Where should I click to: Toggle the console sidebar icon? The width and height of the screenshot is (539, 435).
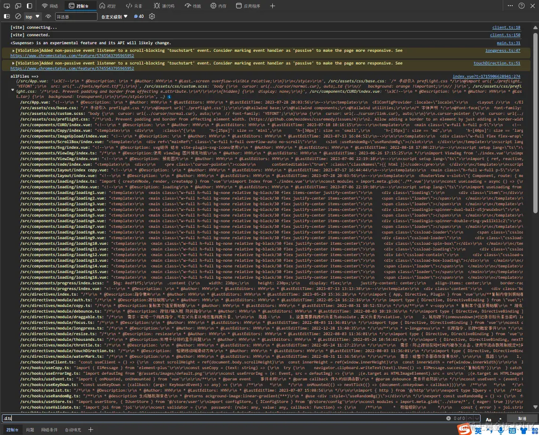pyautogui.click(x=7, y=16)
